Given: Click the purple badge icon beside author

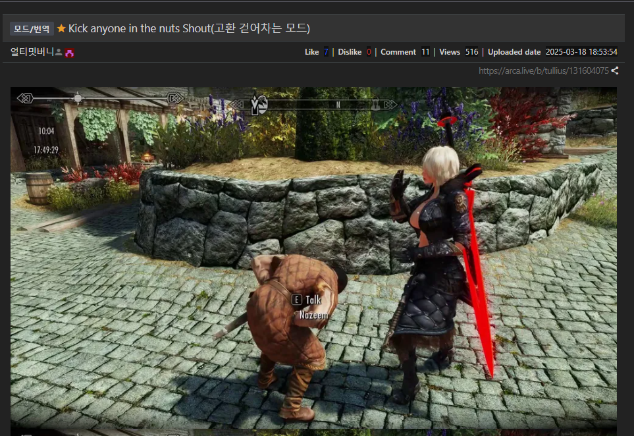Looking at the screenshot, I should (70, 53).
